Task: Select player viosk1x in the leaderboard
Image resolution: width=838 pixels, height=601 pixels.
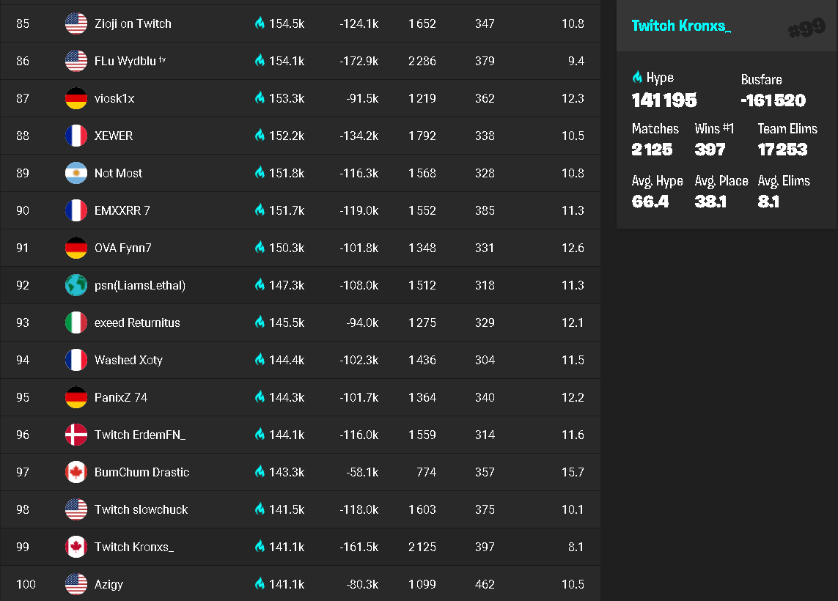Action: pyautogui.click(x=114, y=98)
